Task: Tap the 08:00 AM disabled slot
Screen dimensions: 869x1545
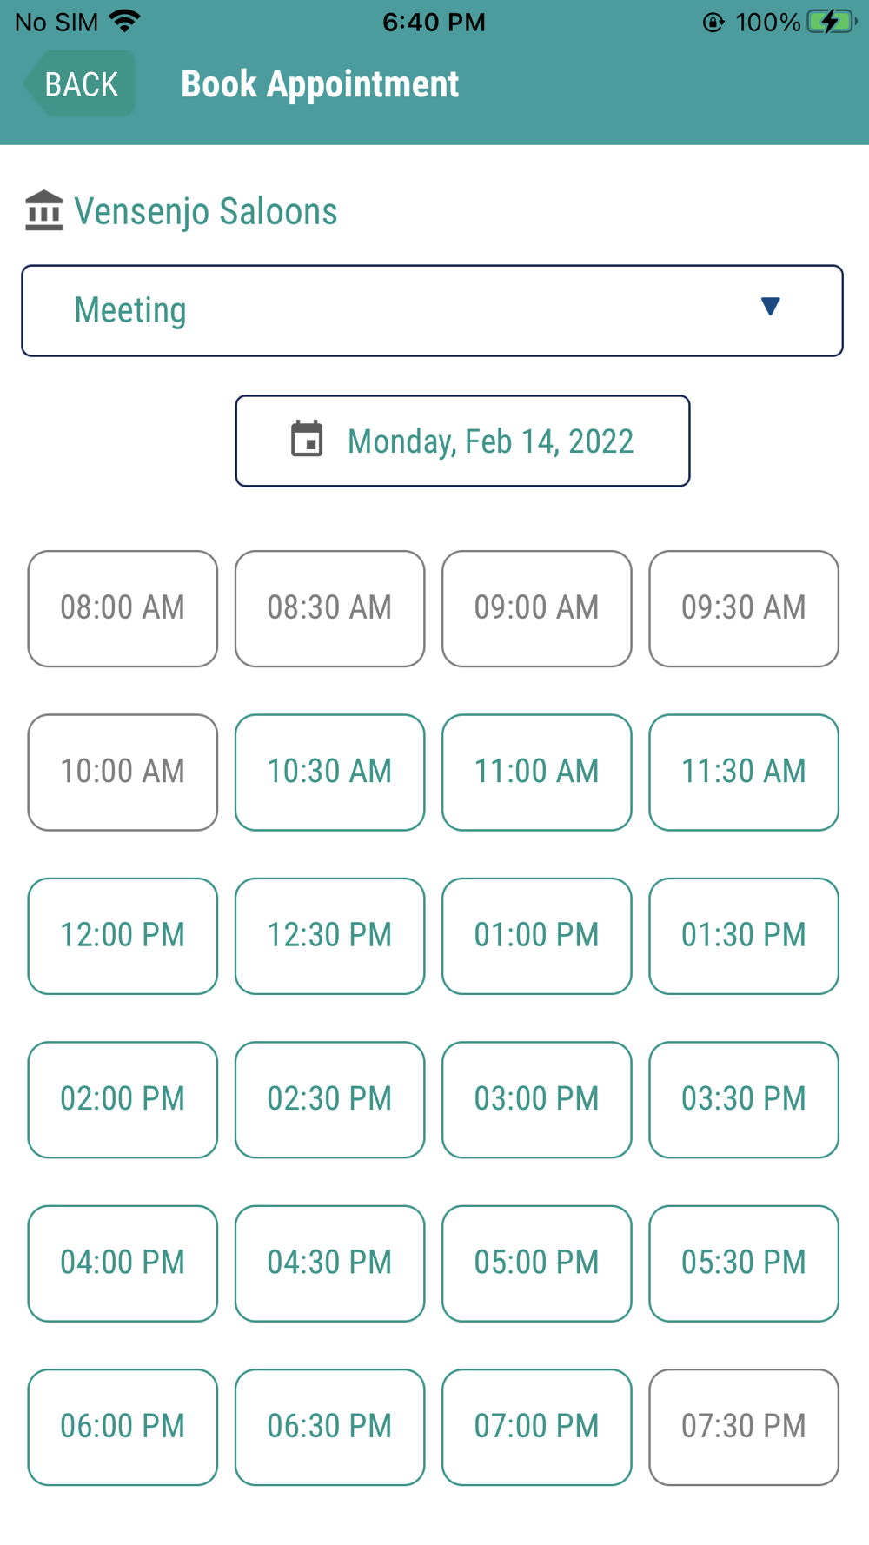Action: 123,608
